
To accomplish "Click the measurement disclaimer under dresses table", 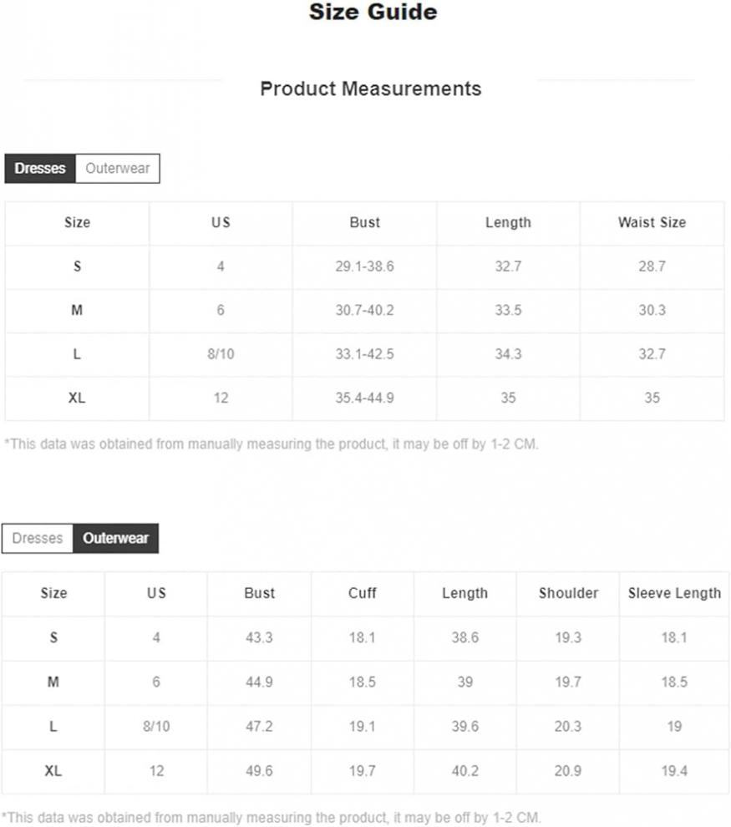I will click(271, 444).
